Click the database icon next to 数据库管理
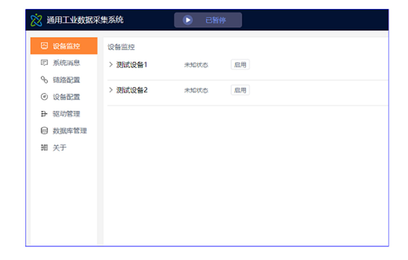 (44, 130)
